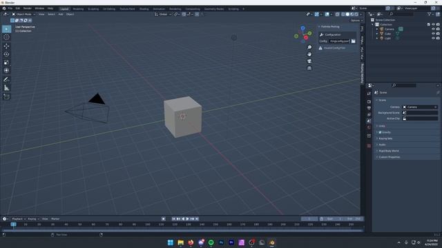Select the Add Cube tool
Viewport: 442px width, 248px height.
6,96
